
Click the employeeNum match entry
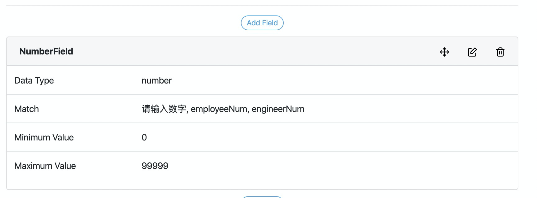[x=219, y=109]
